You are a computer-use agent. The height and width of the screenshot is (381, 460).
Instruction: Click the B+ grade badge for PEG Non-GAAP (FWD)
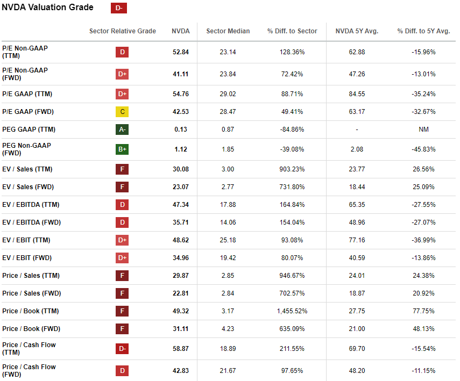click(122, 149)
